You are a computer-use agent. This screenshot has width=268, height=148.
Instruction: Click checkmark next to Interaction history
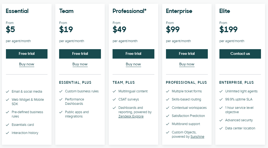tap(8, 133)
